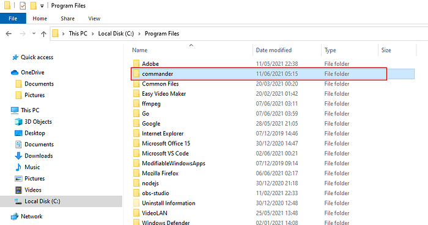The image size is (428, 225).
Task: Click the Internet Explorer folder icon
Action: pos(136,134)
